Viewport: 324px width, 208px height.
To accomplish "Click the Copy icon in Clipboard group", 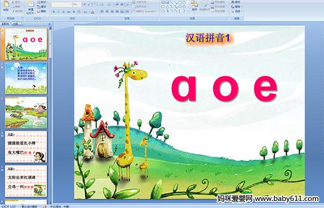I will pyautogui.click(x=13, y=6).
